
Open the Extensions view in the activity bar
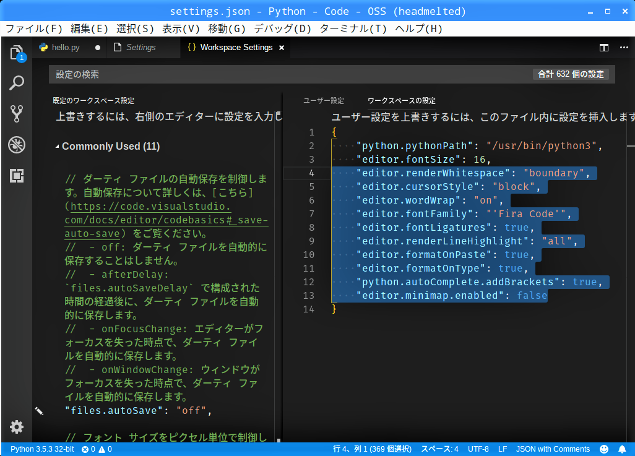click(x=17, y=175)
